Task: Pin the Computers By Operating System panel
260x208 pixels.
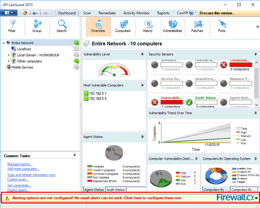Action: [x=255, y=159]
